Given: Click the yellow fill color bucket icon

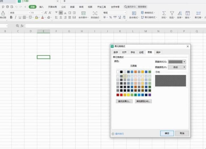Looking at the screenshot, I should tap(37, 17).
